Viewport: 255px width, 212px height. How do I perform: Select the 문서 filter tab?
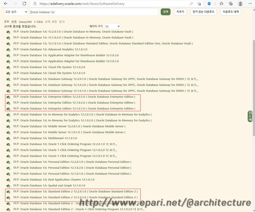(62, 22)
